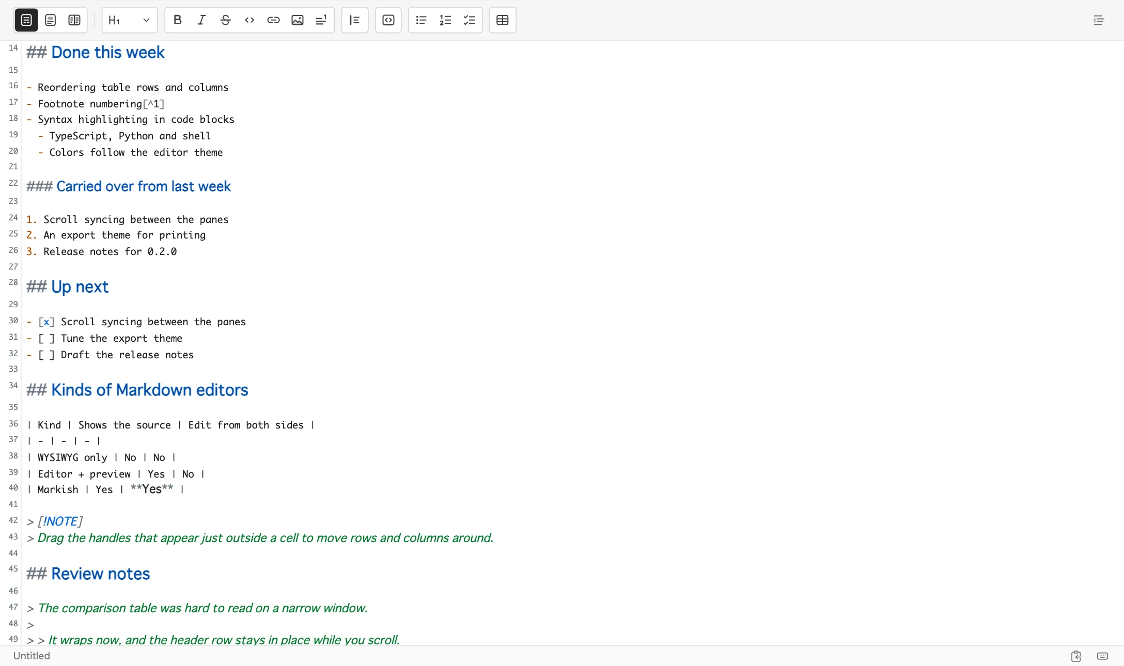Click the Untitled document name
Viewport: 1124px width, 666px height.
coord(32,656)
